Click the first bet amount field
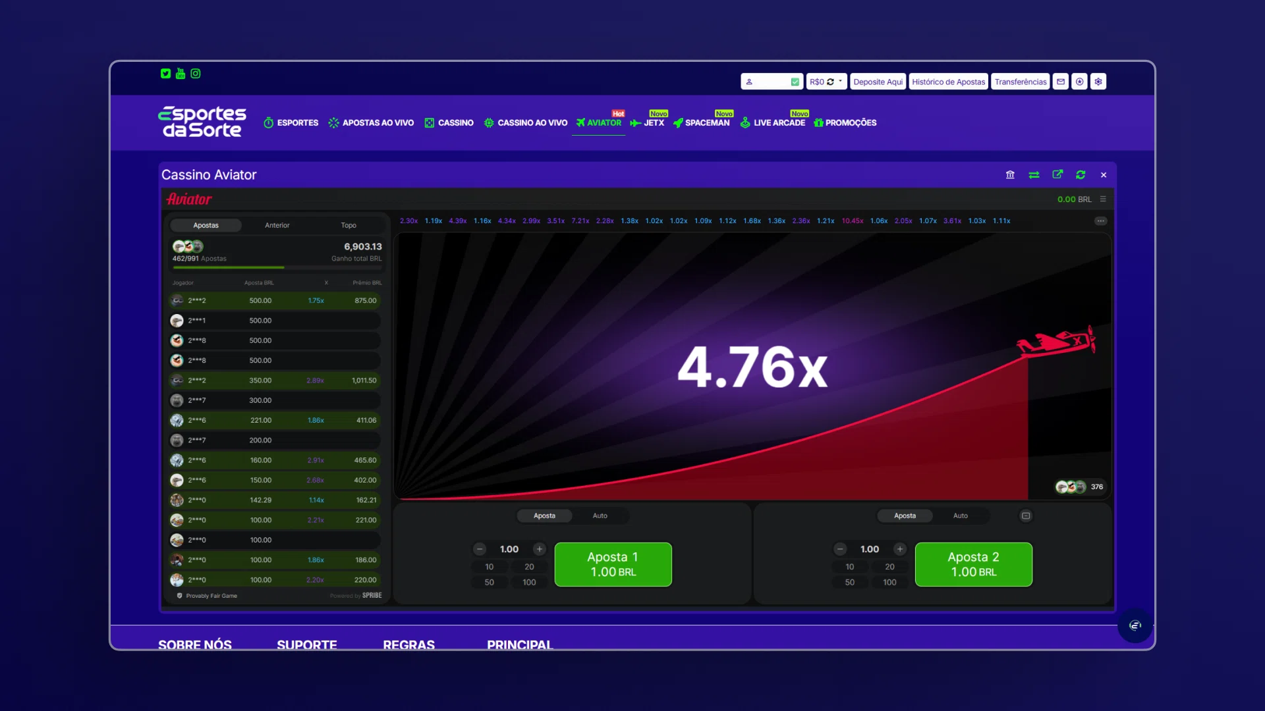1265x711 pixels. (x=509, y=549)
